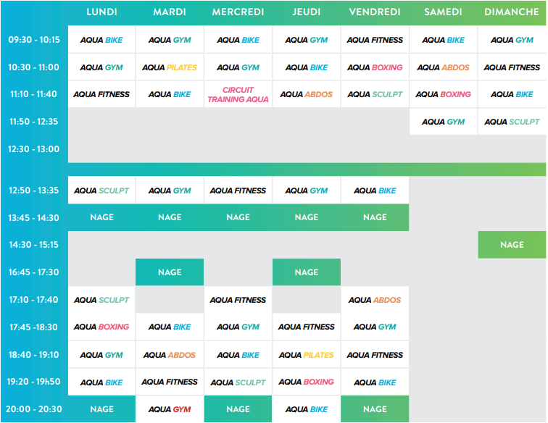The height and width of the screenshot is (423, 548).
Task: Pick Thursday 18:40 Aqua Pilates session
Action: [x=307, y=355]
